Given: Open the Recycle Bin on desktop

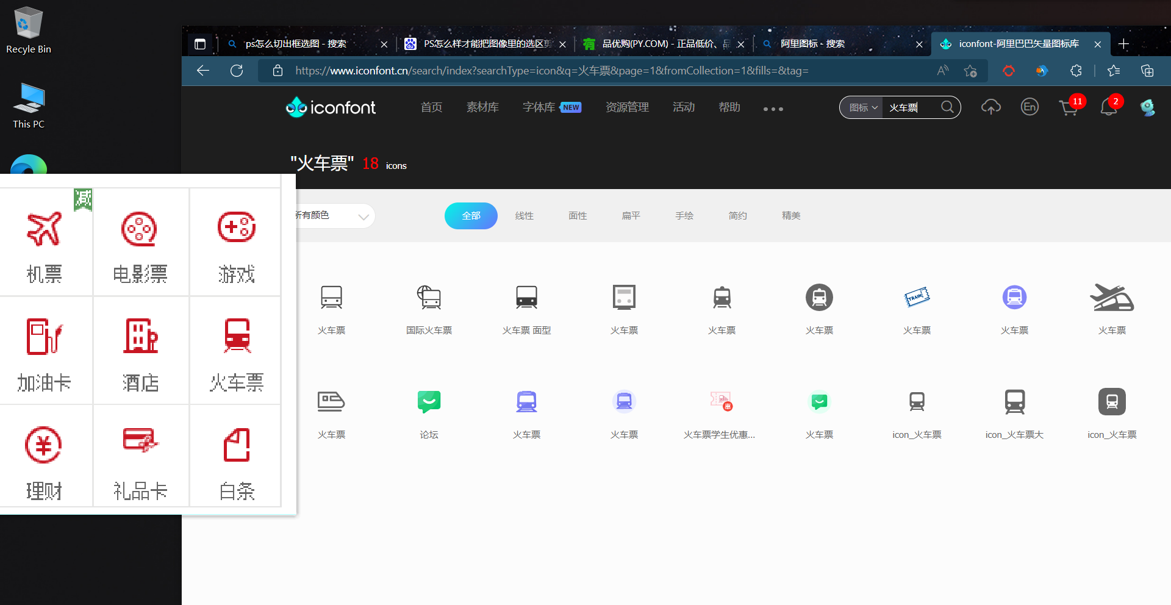Looking at the screenshot, I should coord(28,30).
